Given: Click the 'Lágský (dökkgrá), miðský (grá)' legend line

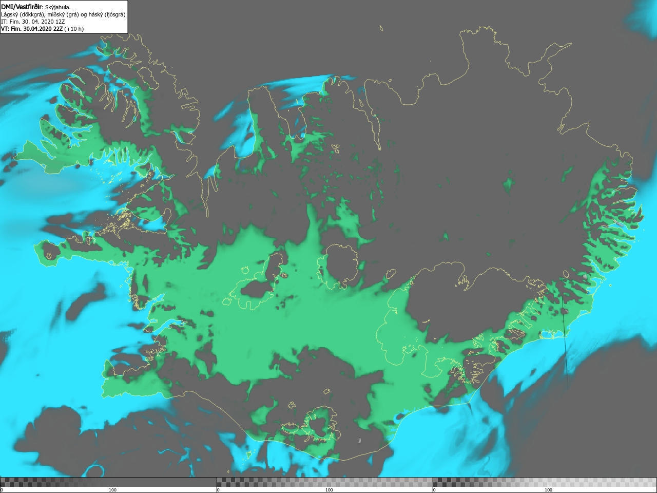Looking at the screenshot, I should (63, 14).
